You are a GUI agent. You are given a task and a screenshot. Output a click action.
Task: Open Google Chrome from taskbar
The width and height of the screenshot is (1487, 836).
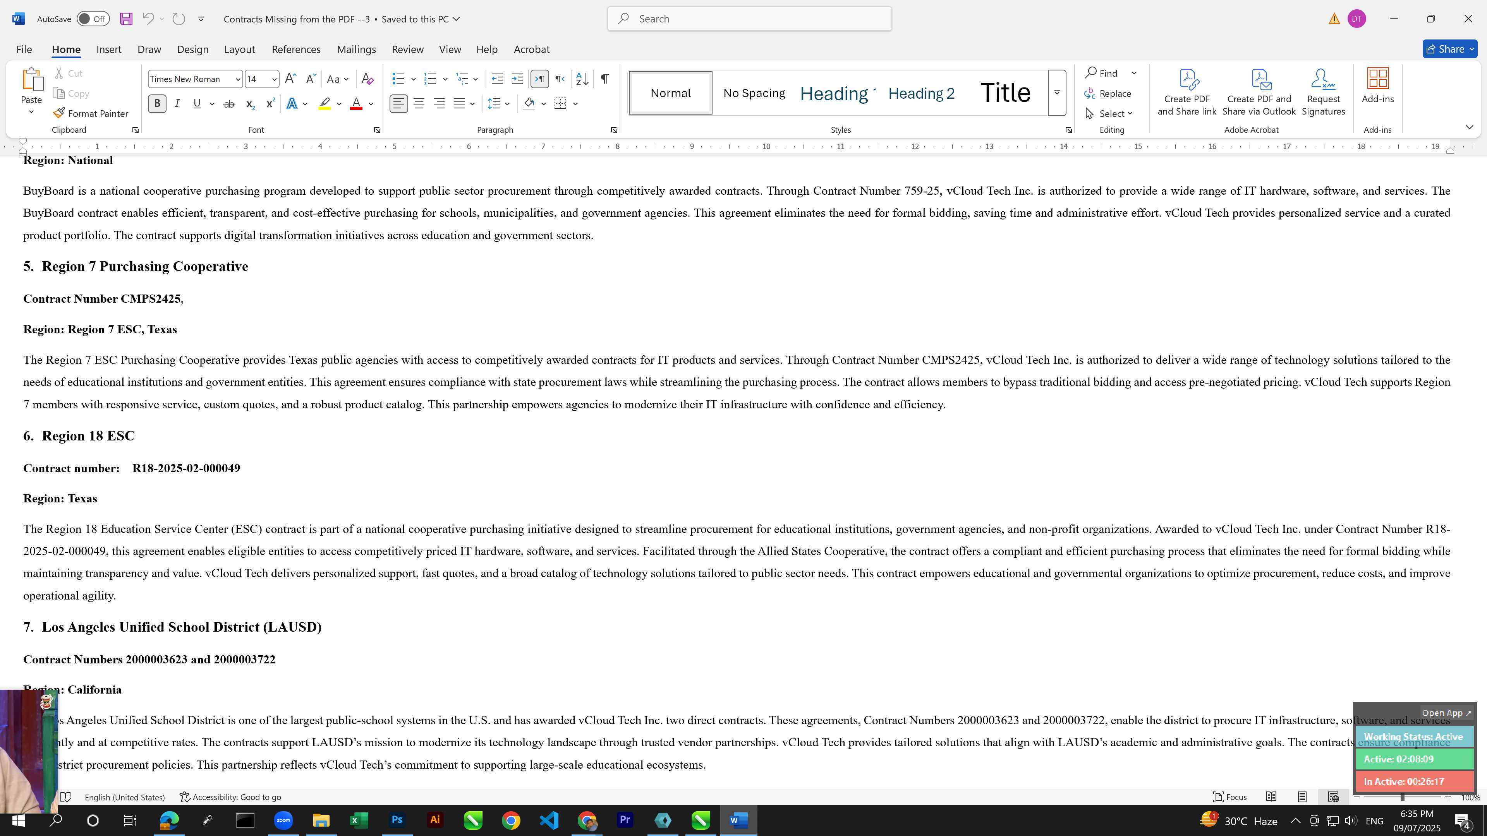511,821
